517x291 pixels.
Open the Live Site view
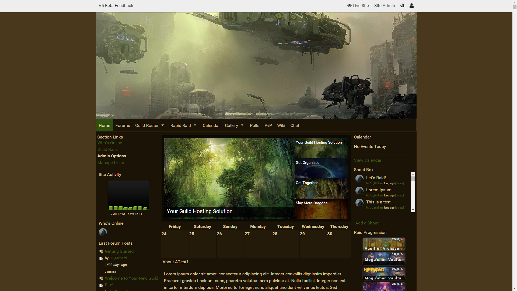358,5
